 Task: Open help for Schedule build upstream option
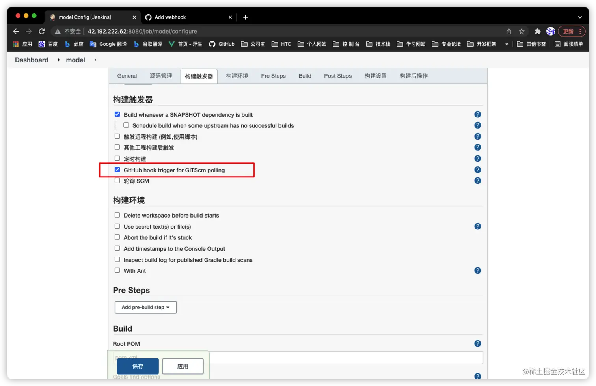[477, 125]
